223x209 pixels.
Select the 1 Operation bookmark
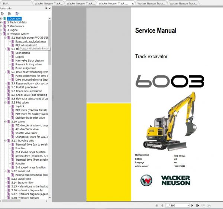tap(14, 19)
